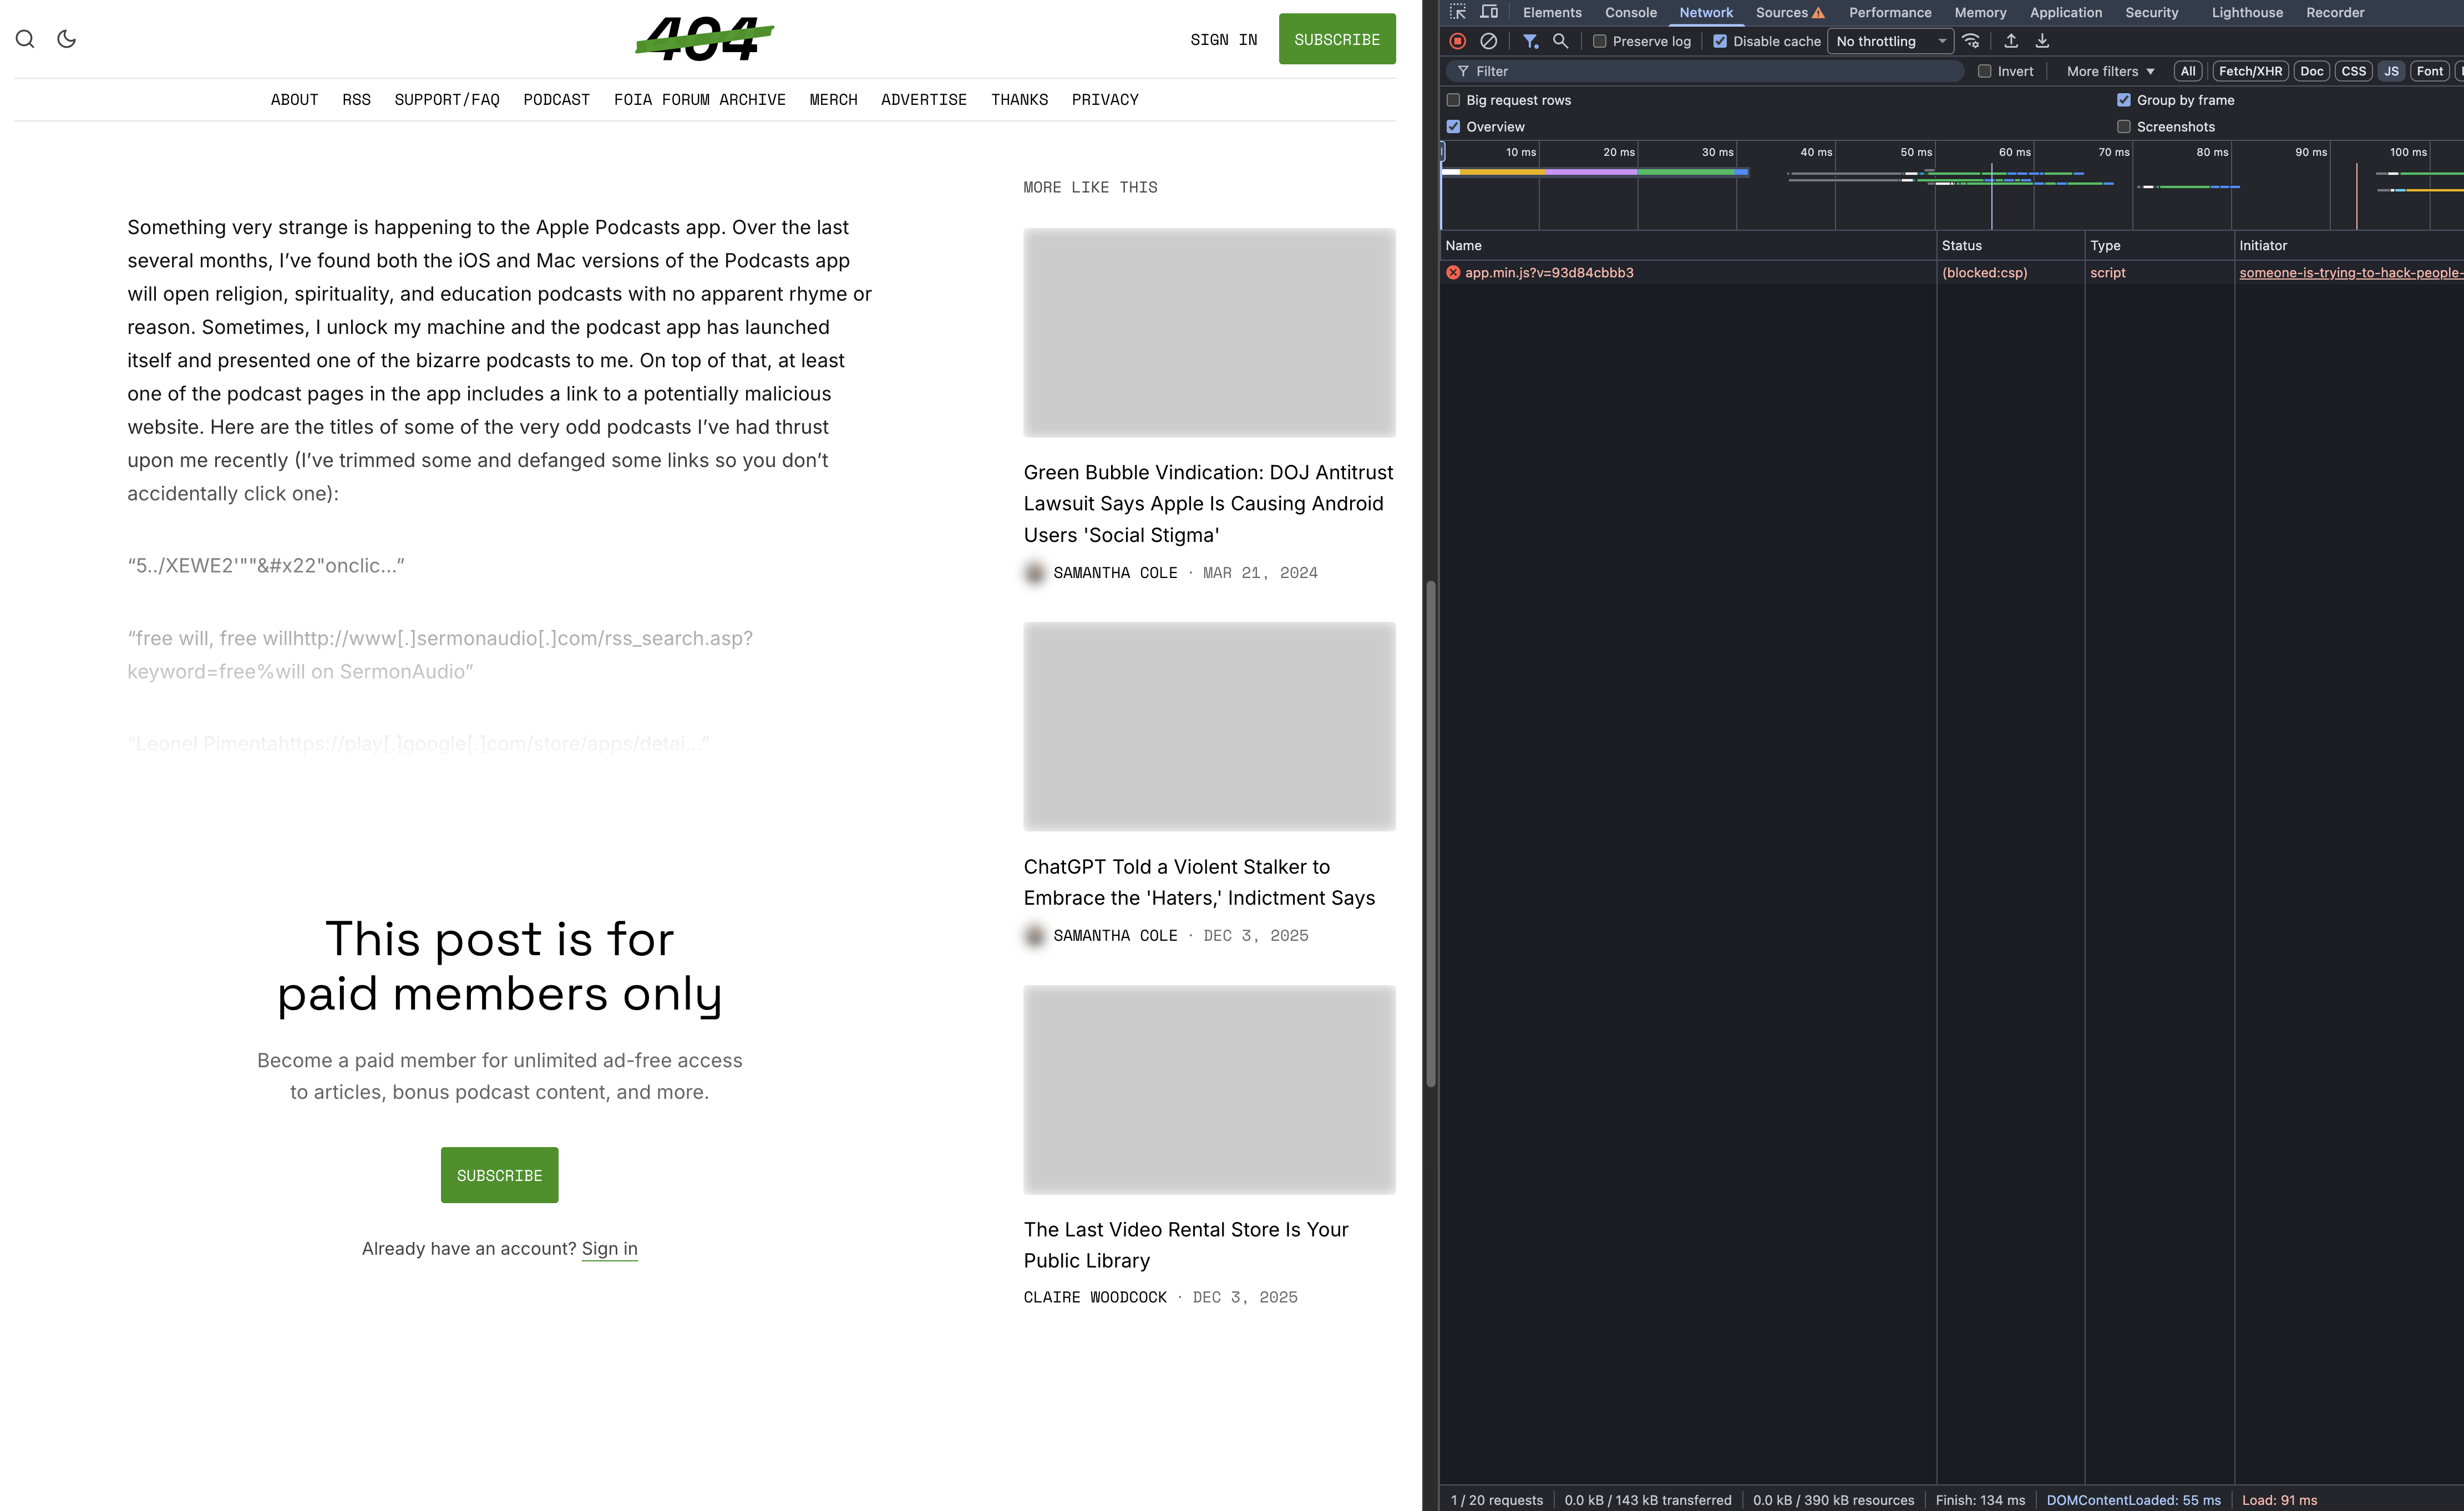The width and height of the screenshot is (2464, 1511).
Task: Open network conditions wifi settings icon
Action: (1970, 41)
